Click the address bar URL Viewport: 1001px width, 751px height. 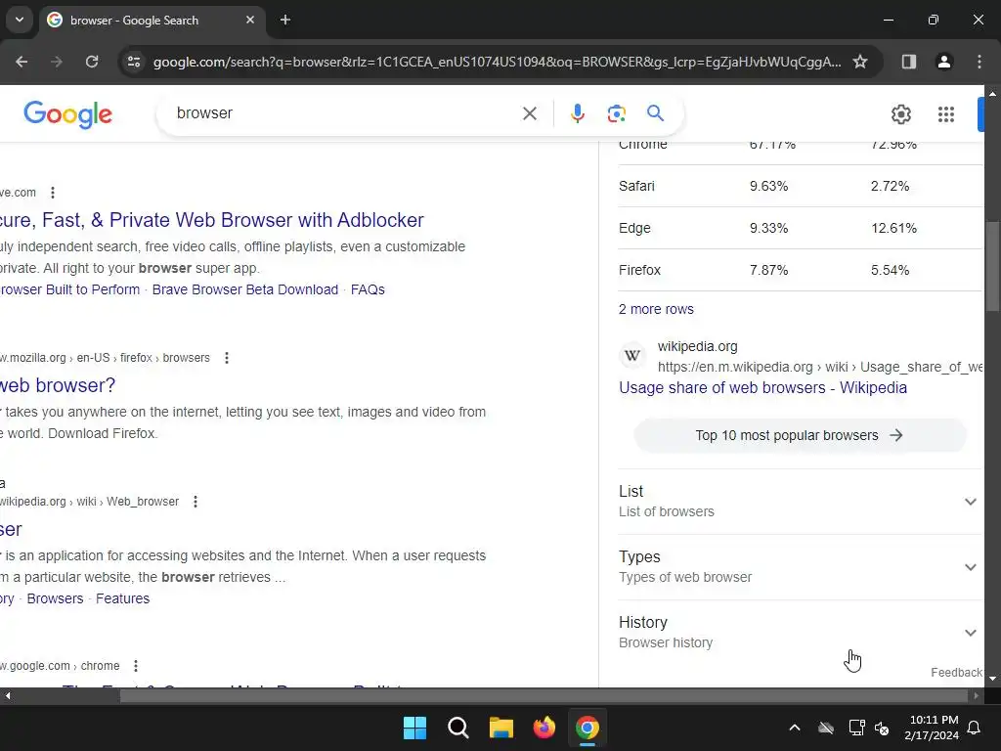497,62
